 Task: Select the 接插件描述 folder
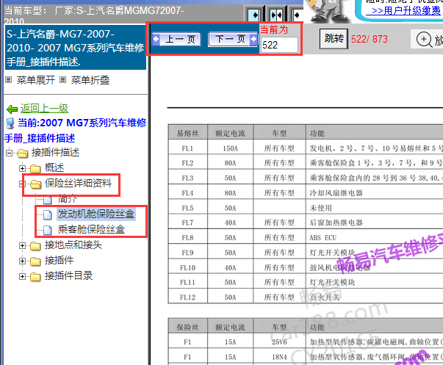click(55, 153)
